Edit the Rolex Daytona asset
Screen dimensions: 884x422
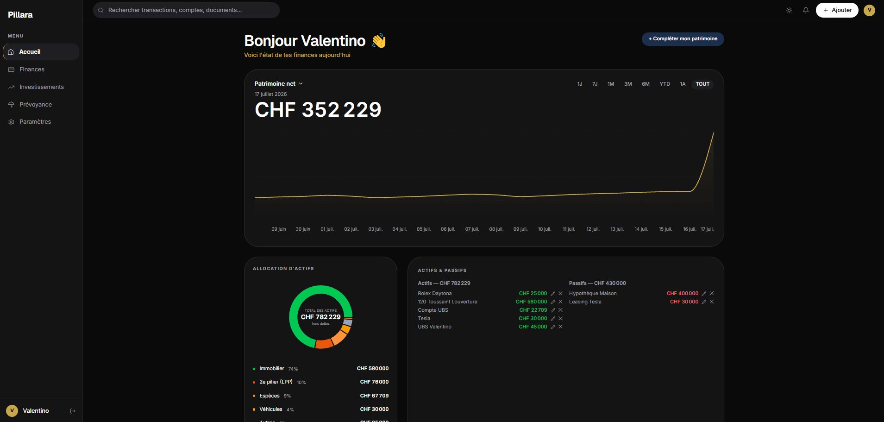(552, 294)
